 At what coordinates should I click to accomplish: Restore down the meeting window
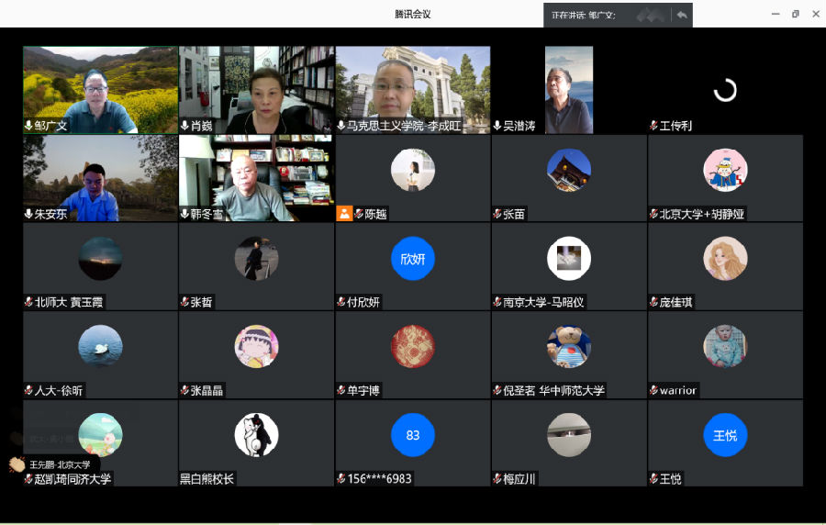pos(795,14)
